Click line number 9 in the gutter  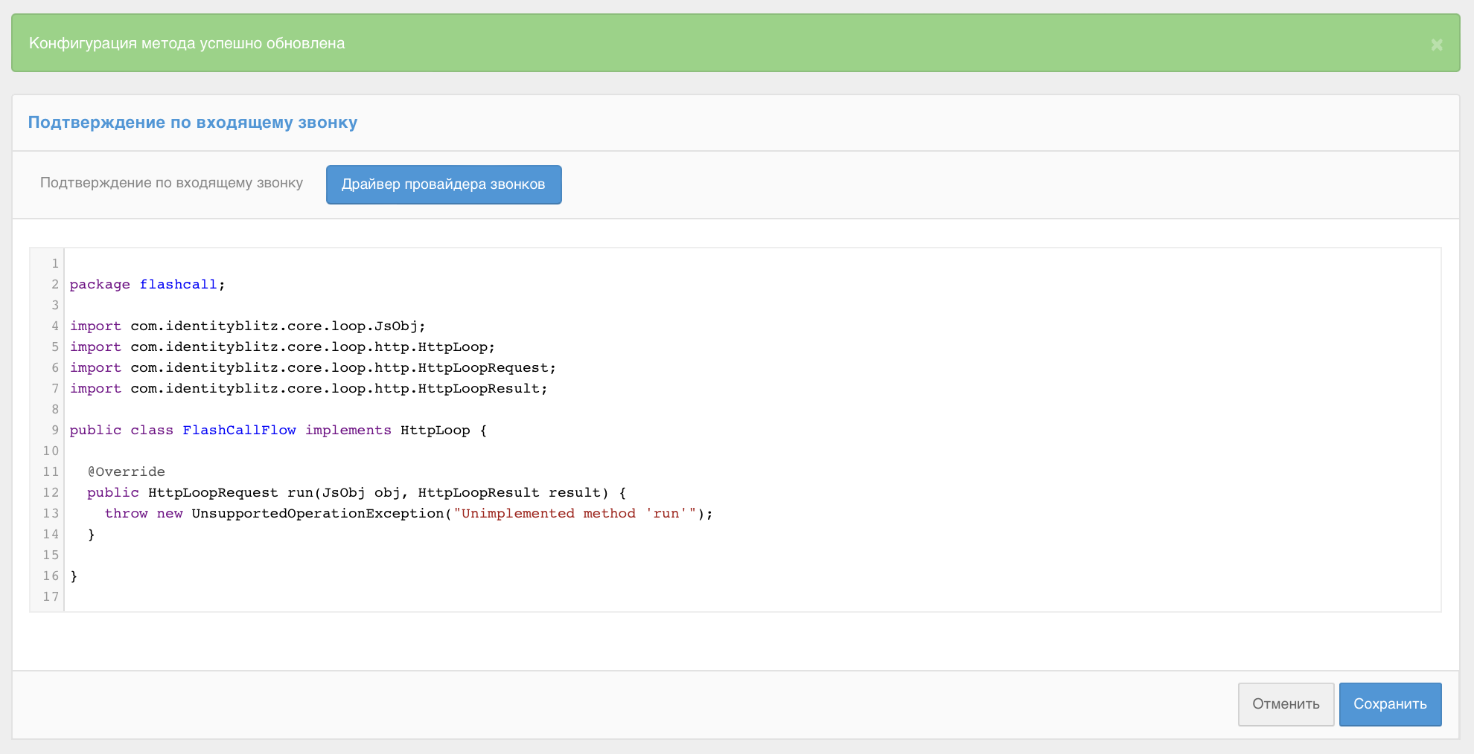coord(54,431)
